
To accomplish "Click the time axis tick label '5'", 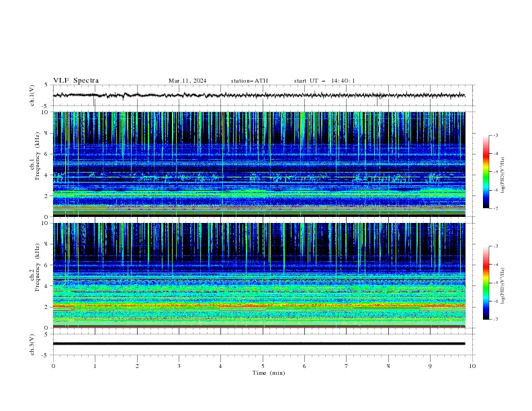I will click(263, 366).
